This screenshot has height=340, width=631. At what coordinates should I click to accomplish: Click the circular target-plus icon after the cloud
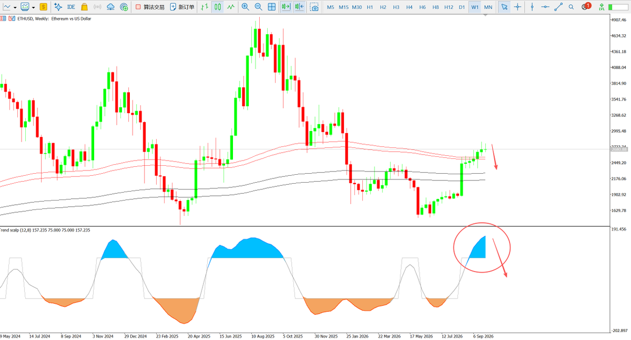[x=124, y=7]
